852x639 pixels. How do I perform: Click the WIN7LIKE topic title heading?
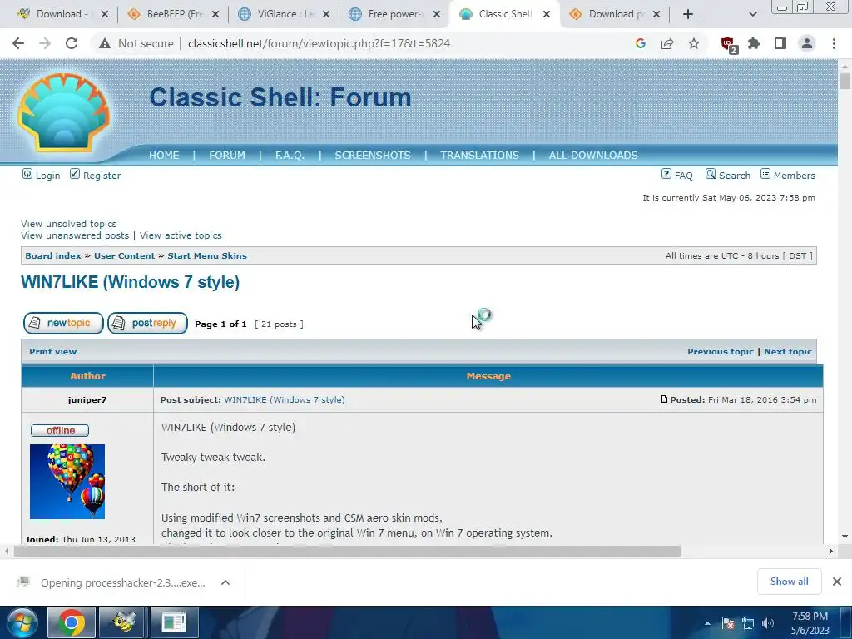click(131, 283)
